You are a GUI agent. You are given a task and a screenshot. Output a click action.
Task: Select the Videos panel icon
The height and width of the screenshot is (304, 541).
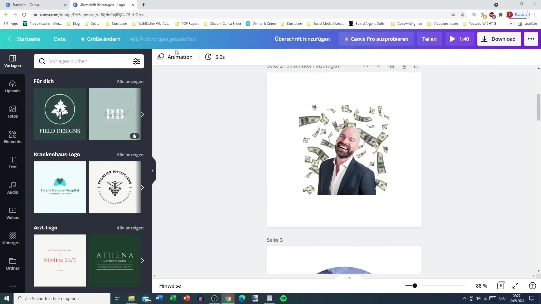(13, 213)
